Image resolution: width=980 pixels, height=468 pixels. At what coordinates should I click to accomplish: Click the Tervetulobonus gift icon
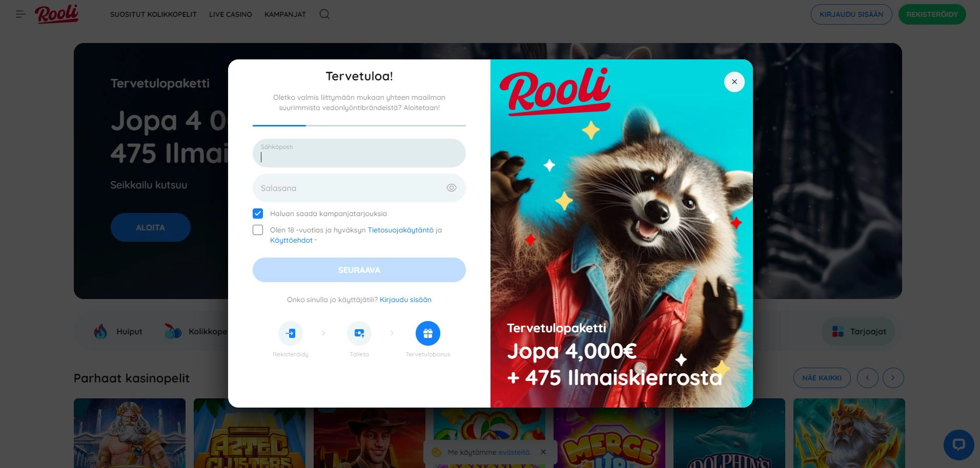(428, 333)
